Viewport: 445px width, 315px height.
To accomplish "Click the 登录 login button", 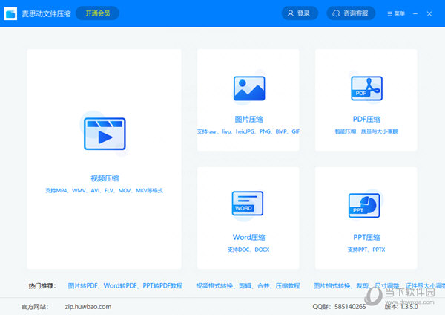I will coord(300,13).
